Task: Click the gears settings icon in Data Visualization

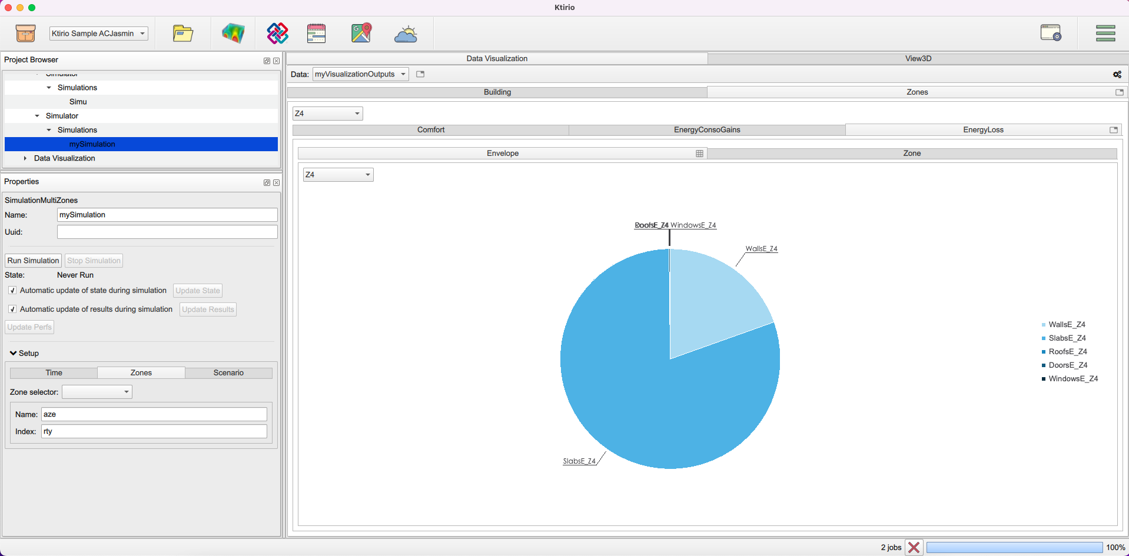Action: click(x=1117, y=75)
